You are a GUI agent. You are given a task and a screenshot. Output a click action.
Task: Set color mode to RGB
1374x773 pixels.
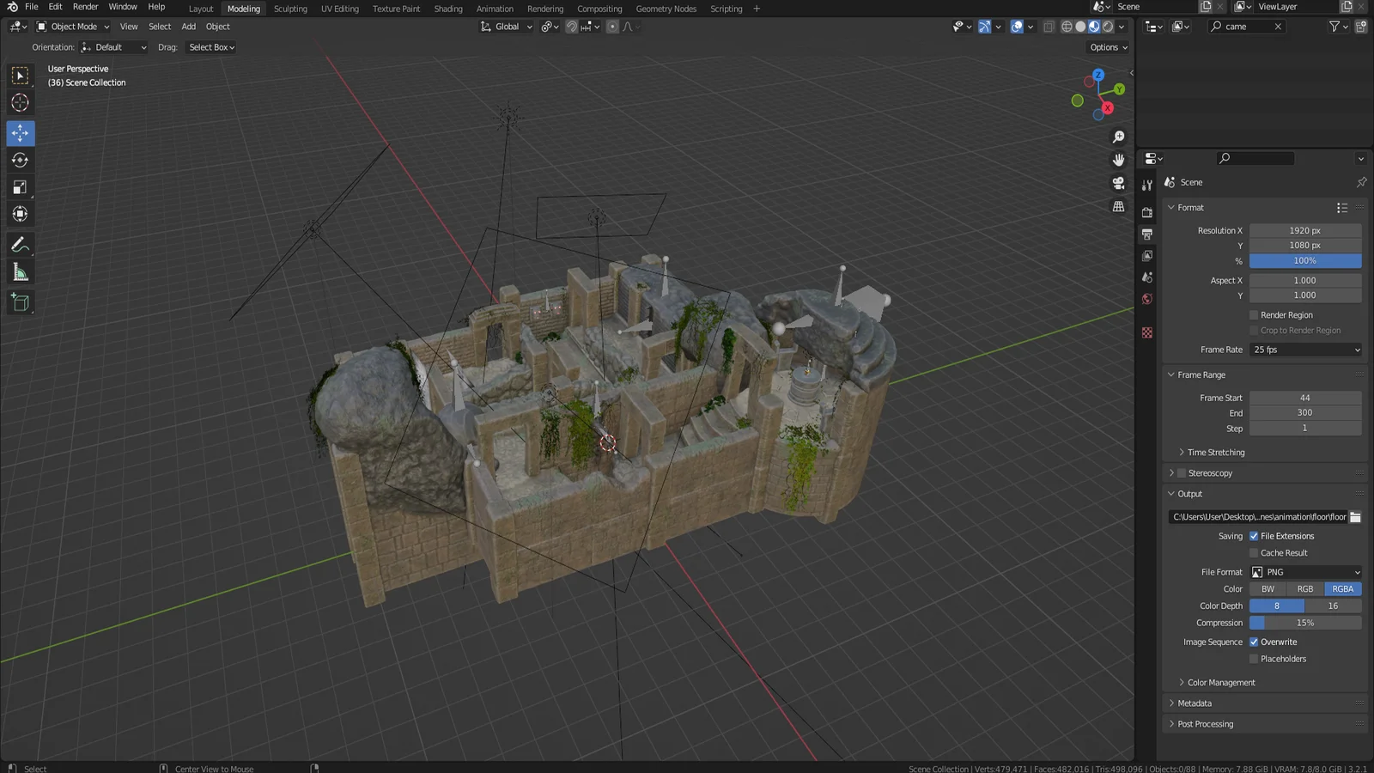[x=1305, y=589]
